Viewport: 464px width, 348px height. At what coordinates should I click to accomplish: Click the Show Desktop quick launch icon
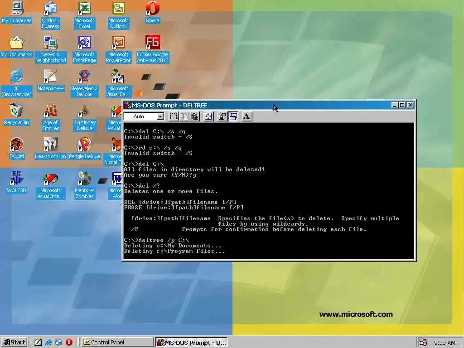pyautogui.click(x=38, y=343)
